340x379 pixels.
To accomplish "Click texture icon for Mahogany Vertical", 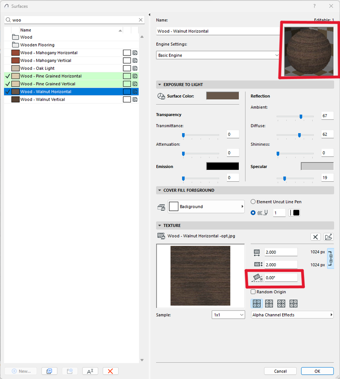I will (x=135, y=60).
